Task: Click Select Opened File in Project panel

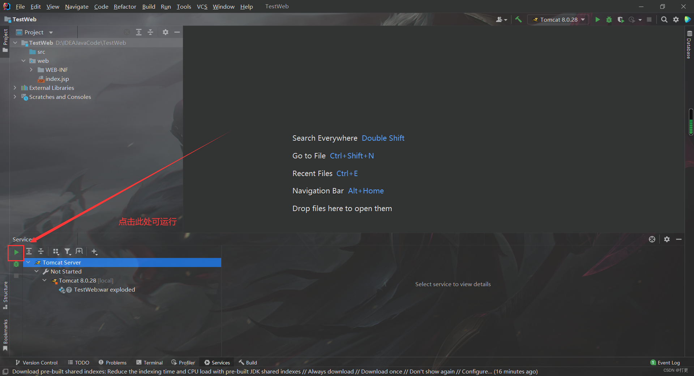Action: pos(127,32)
